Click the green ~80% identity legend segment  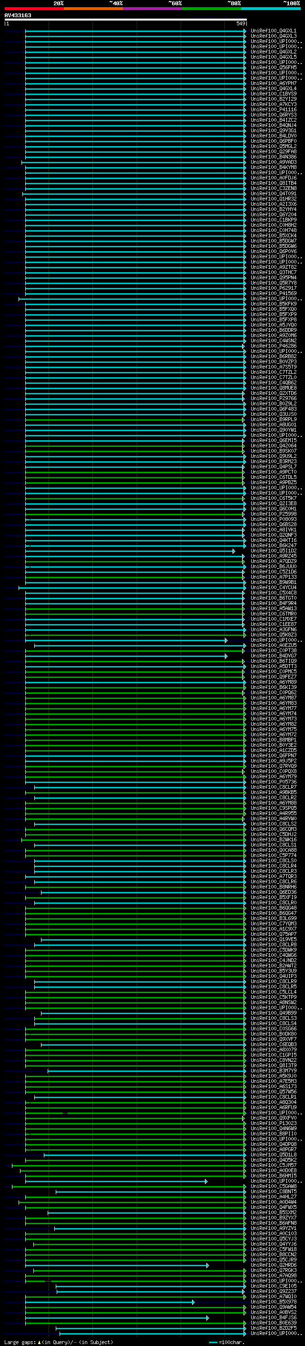click(x=212, y=9)
